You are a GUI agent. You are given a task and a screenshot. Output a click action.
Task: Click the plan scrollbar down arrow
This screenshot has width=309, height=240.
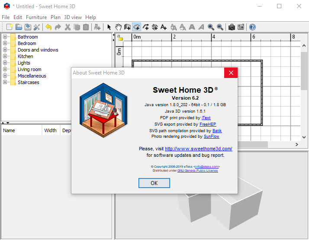[304, 137]
